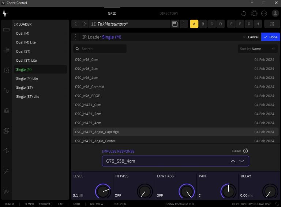Toggle footswitch E
This screenshot has height=207, width=281.
coord(231,24)
